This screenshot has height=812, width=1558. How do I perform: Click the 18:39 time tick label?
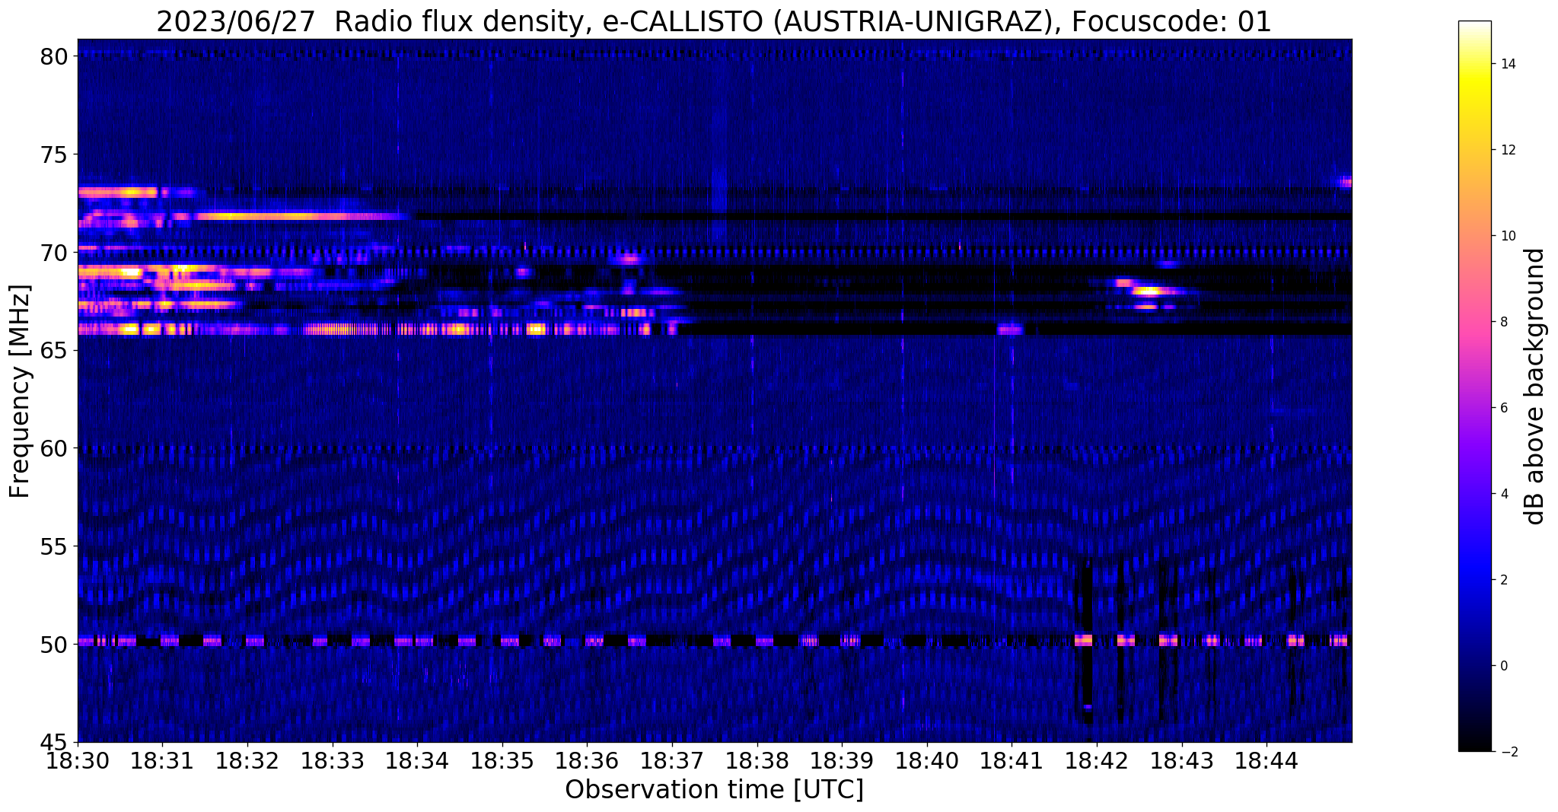tap(842, 760)
